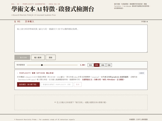Click the VOL. IV · PERPLEXITY-AUGMENTED header line

(36, 4)
